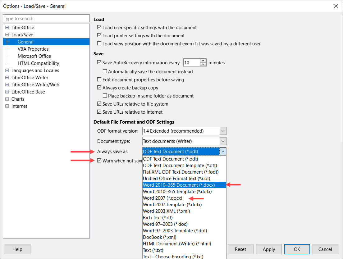Click the Cancel button
This screenshot has width=343, height=259.
pos(325,249)
